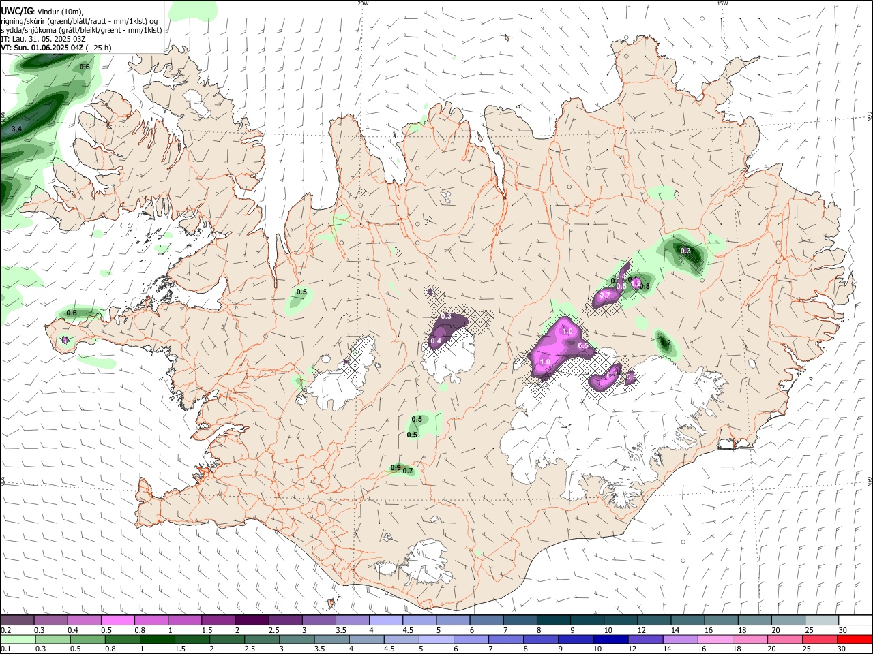This screenshot has width=873, height=654.
Task: Click the '66N' latitude label on the right edge
Action: click(x=870, y=117)
